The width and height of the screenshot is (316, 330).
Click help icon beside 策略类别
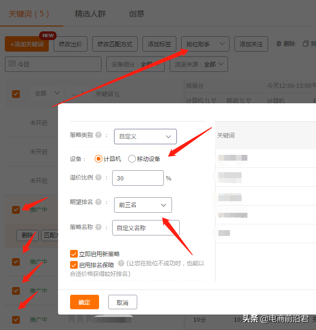[98, 135]
